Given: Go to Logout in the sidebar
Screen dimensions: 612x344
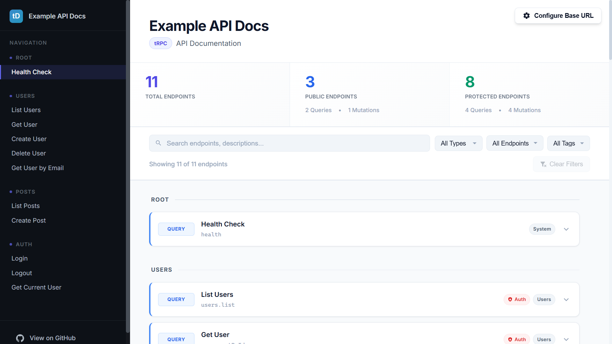Looking at the screenshot, I should [x=63, y=273].
